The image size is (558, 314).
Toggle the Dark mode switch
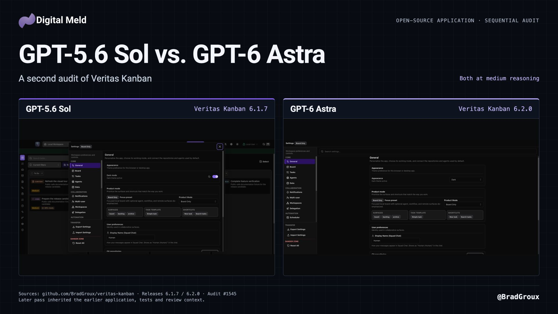click(x=215, y=176)
